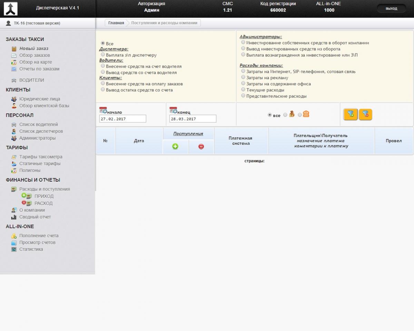Open 'Расходы и поступления' menu item

tap(45, 189)
